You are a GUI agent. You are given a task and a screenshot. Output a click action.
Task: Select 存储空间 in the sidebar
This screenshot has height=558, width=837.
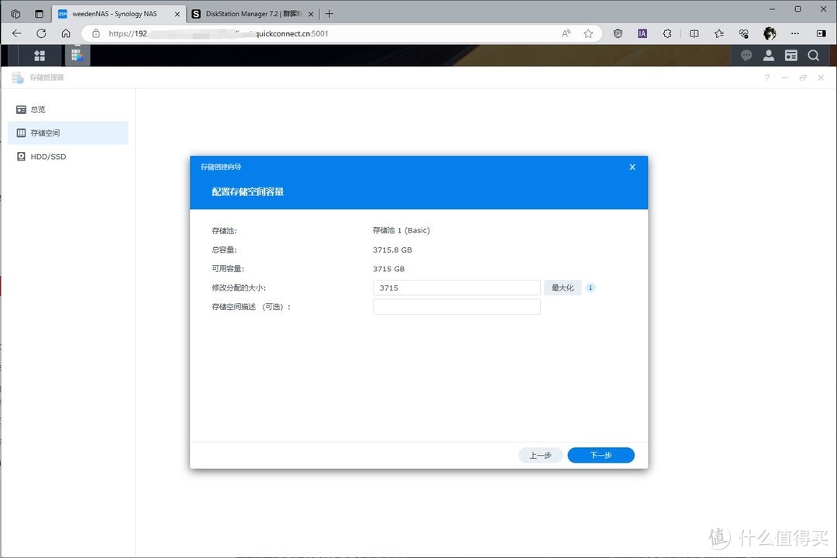pyautogui.click(x=68, y=133)
